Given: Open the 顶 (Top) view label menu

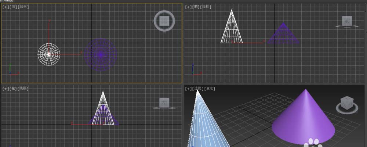Looking at the screenshot, I should pos(13,7).
